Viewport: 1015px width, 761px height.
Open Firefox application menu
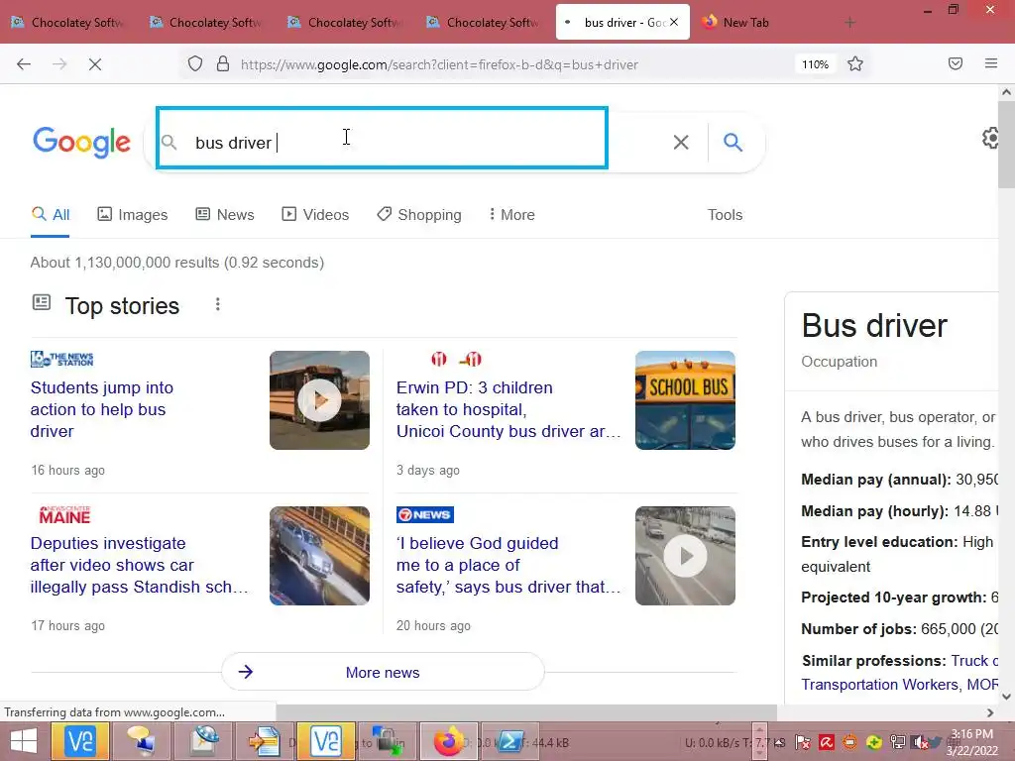click(991, 63)
